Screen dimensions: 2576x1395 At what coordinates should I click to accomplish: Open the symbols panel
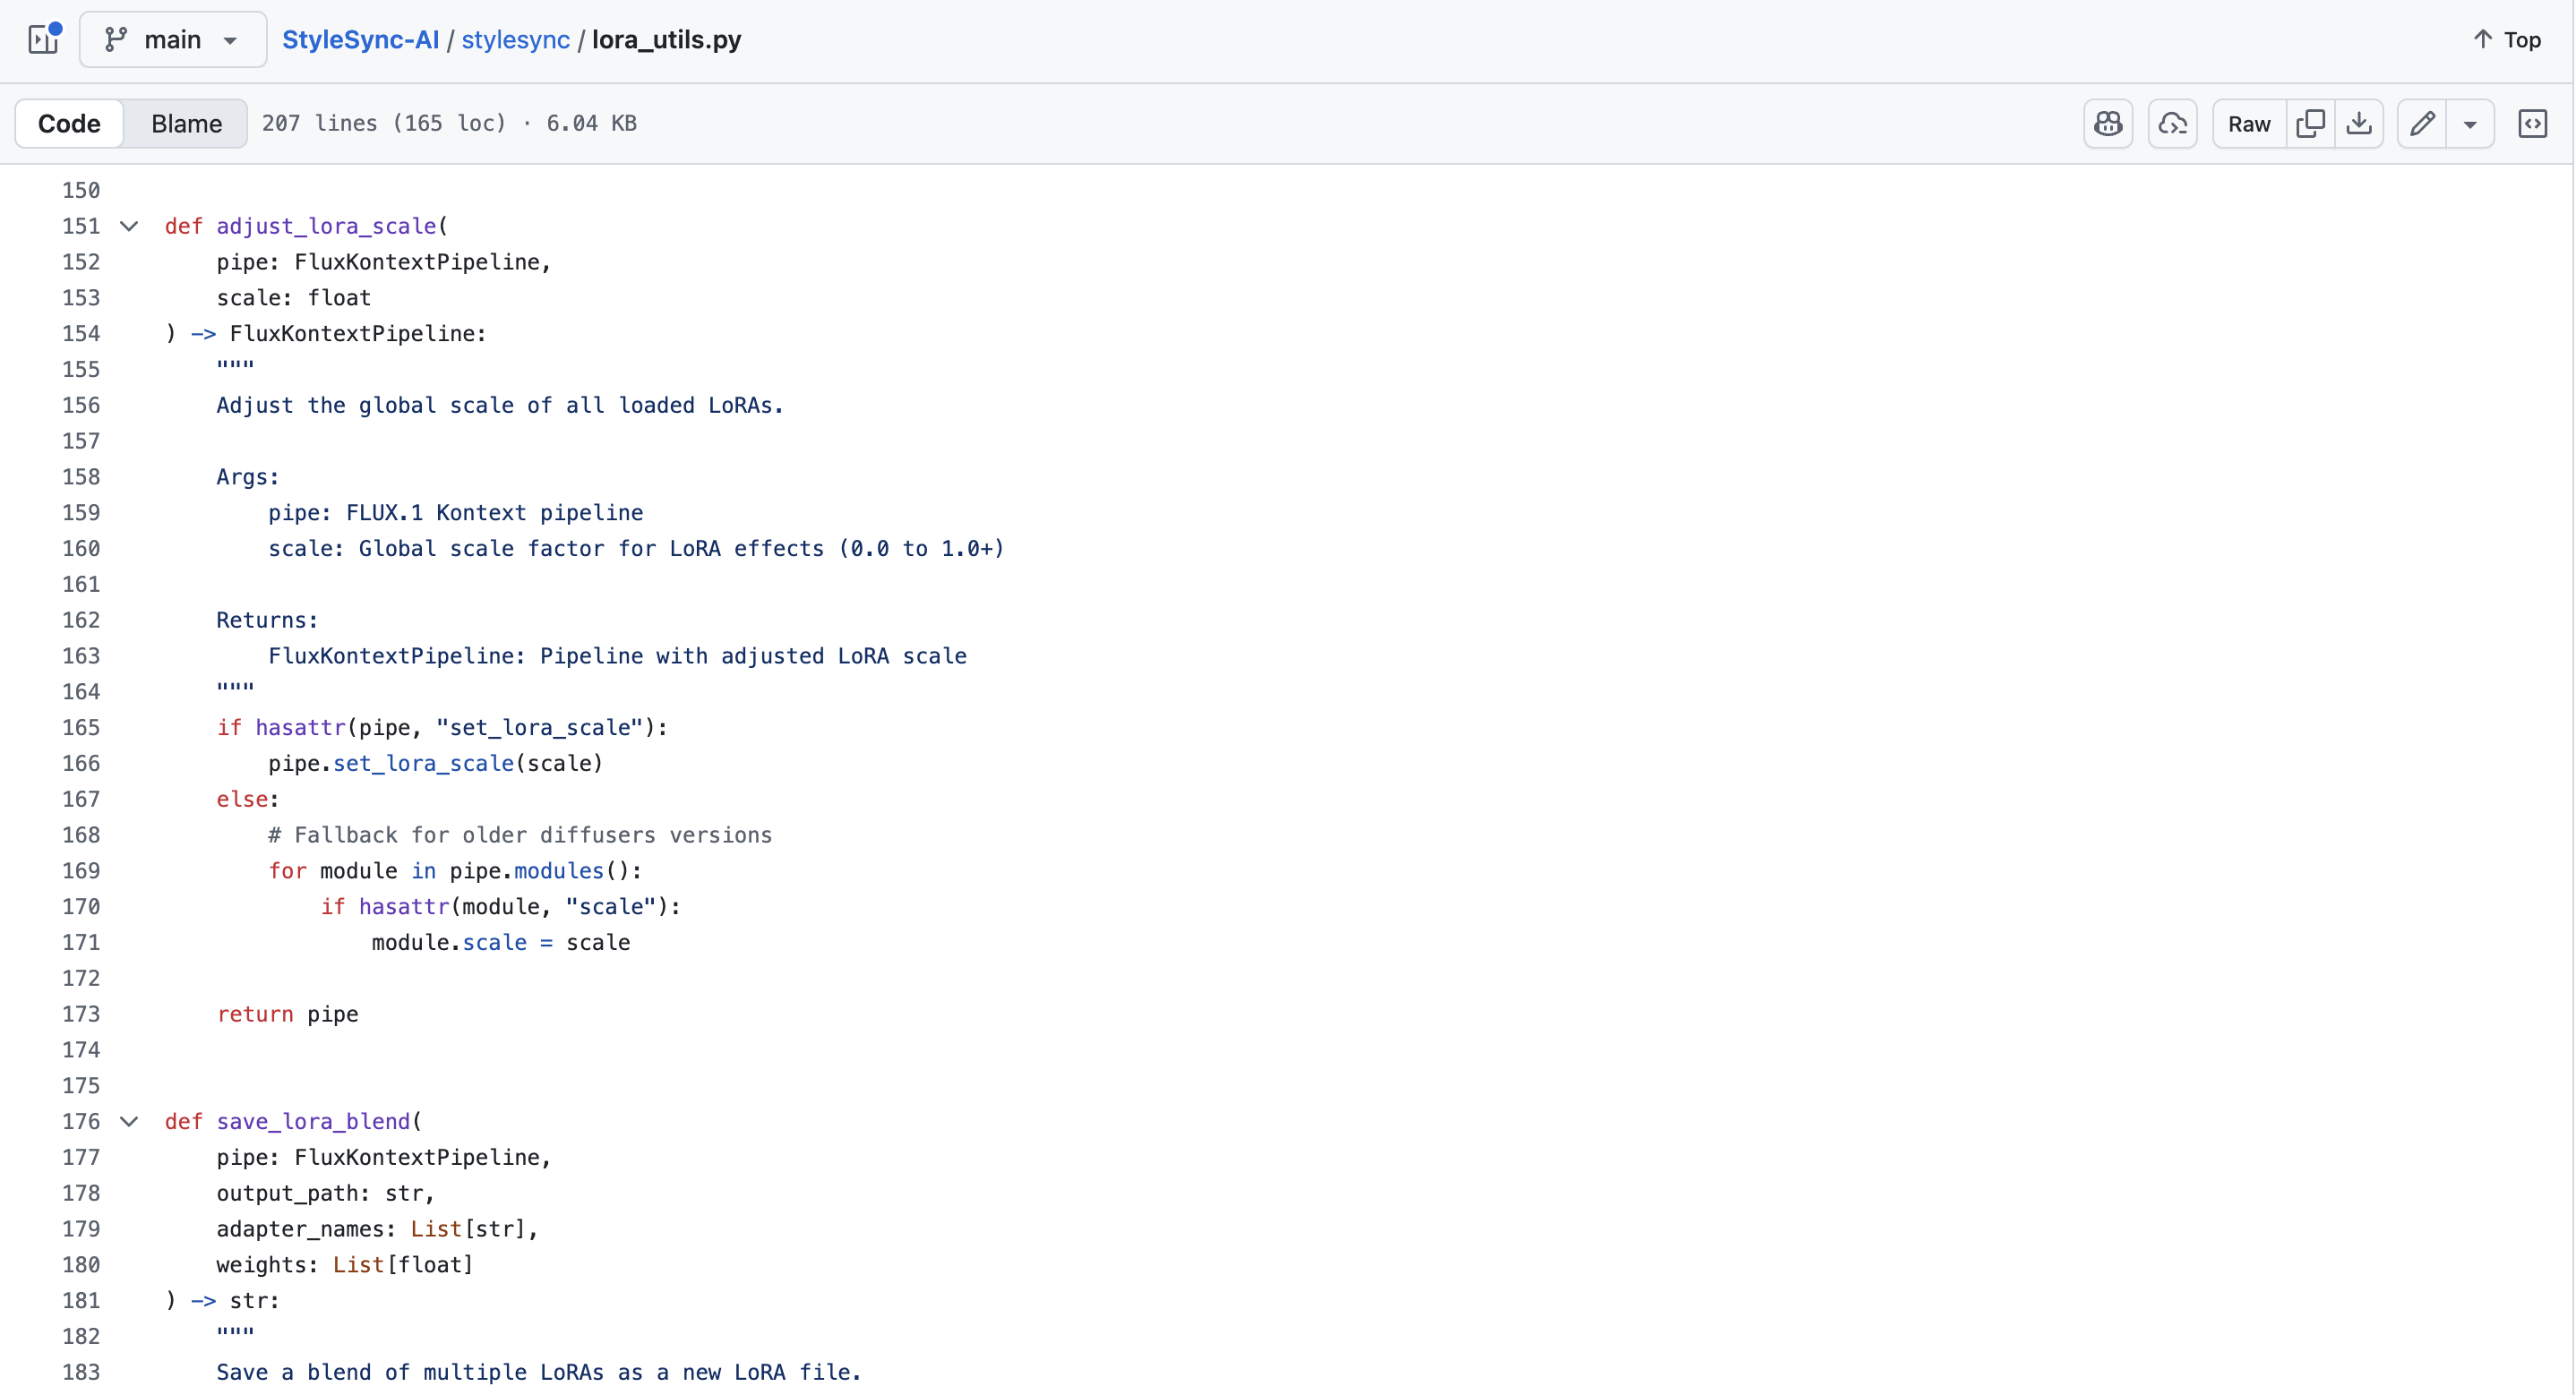2532,123
